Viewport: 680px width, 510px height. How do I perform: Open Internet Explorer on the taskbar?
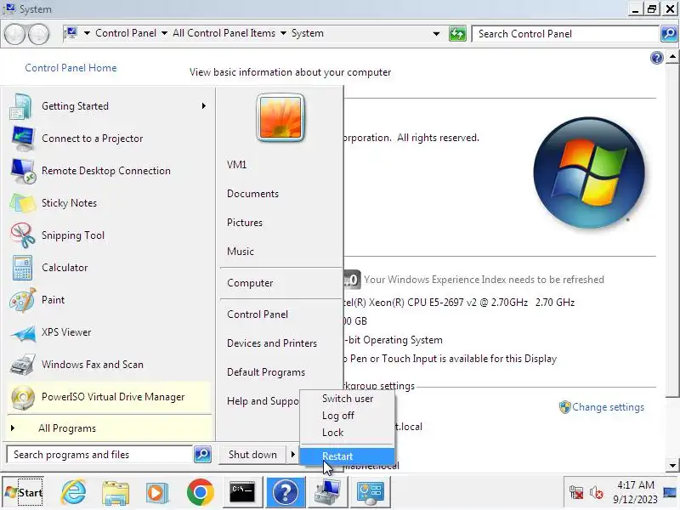click(73, 492)
